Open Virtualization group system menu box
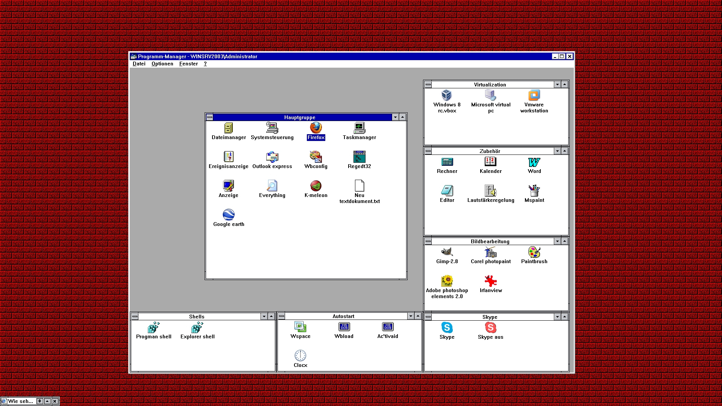The image size is (722, 406). (428, 85)
